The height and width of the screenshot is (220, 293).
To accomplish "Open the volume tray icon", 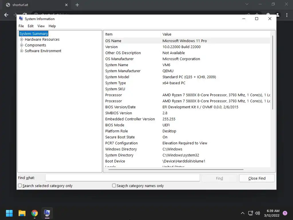I will click(x=258, y=213).
